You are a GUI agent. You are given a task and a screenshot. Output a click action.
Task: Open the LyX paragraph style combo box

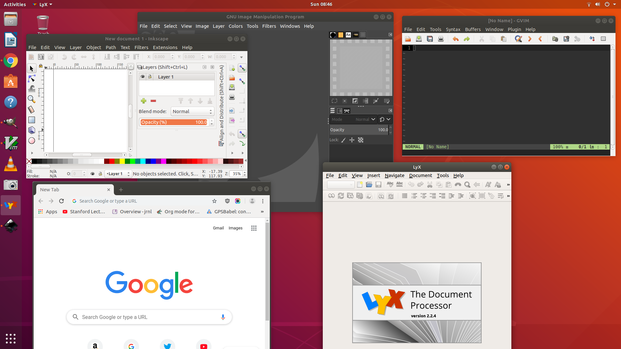pos(341,185)
